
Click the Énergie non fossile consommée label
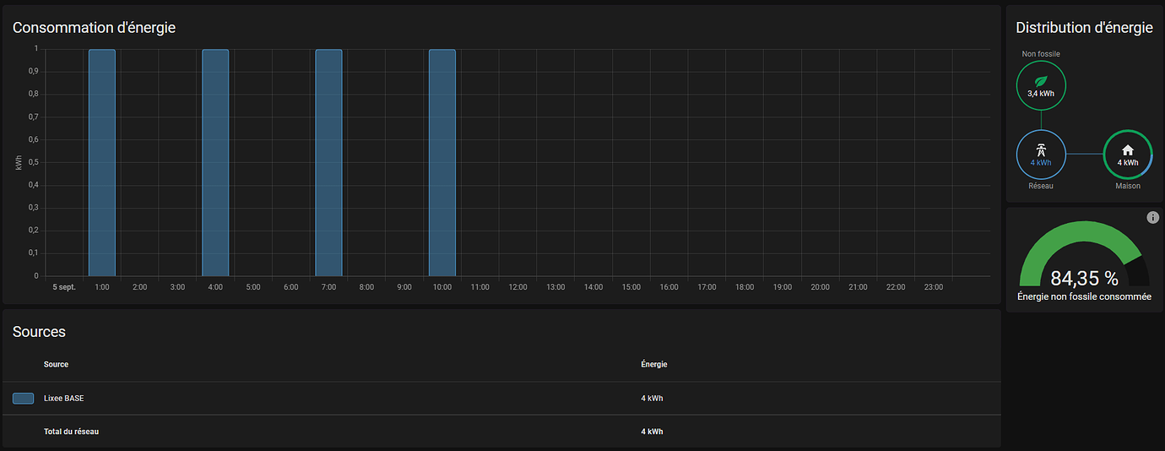coord(1084,297)
